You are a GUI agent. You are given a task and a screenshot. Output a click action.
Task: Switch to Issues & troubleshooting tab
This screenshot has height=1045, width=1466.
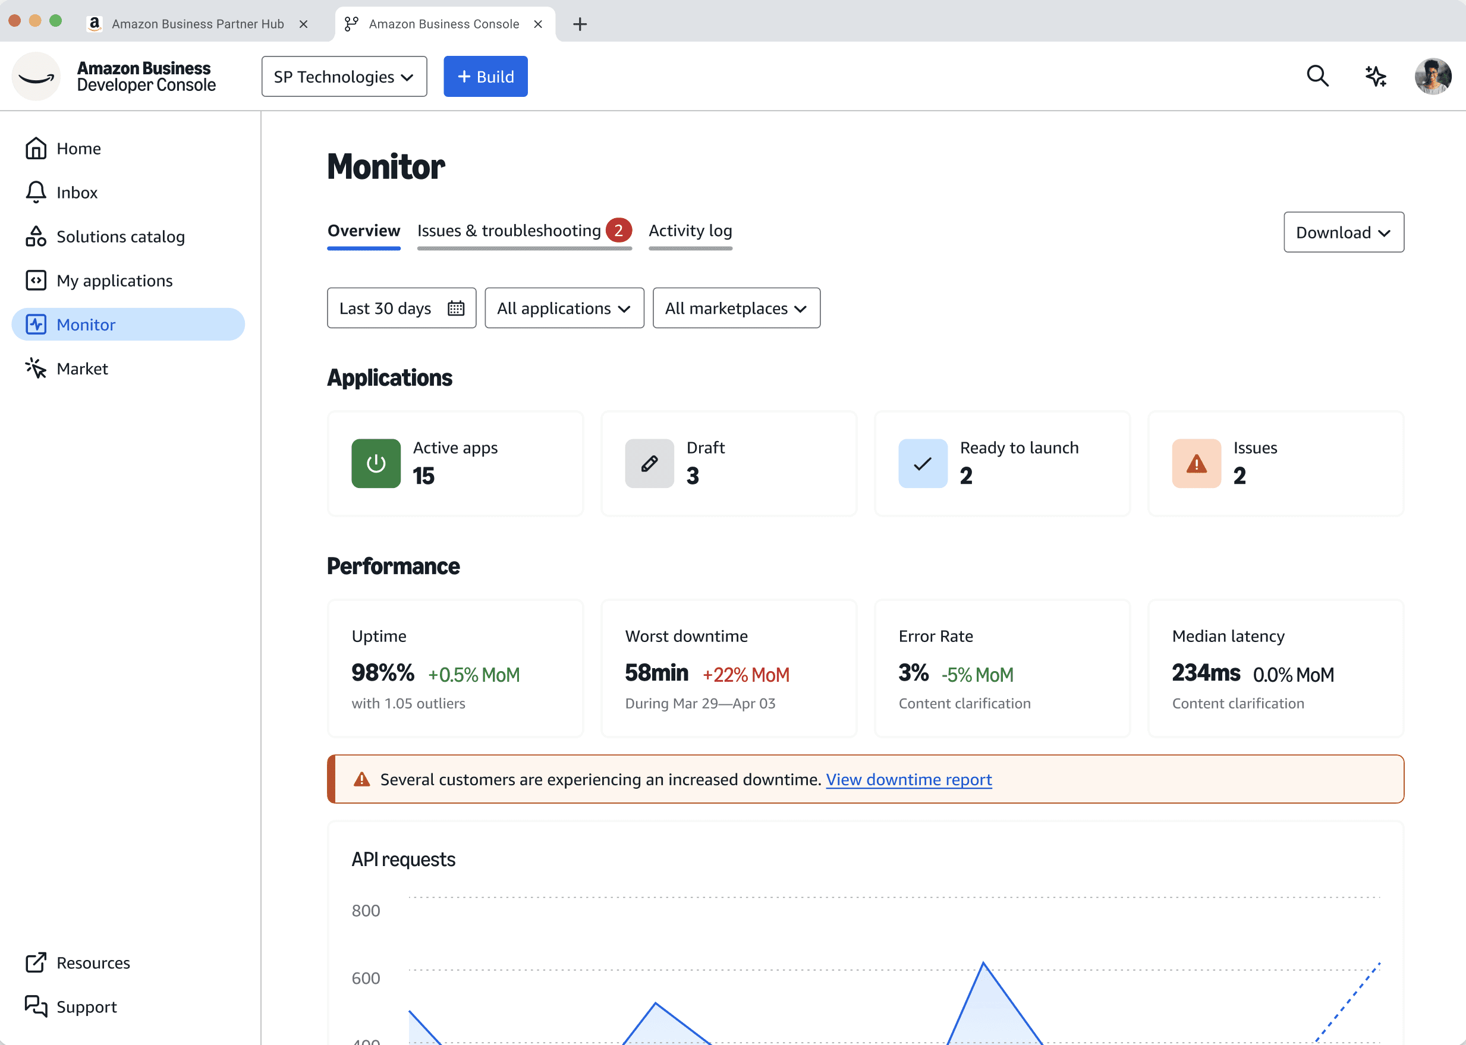[509, 231]
